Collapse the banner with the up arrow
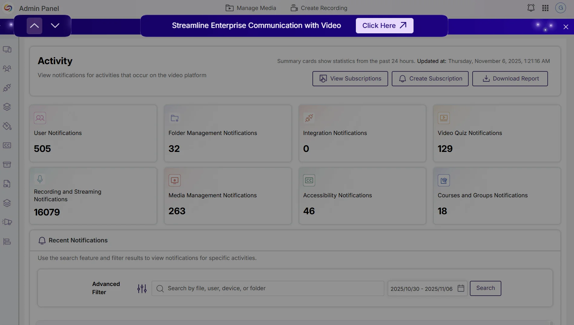This screenshot has height=325, width=574. (x=34, y=25)
